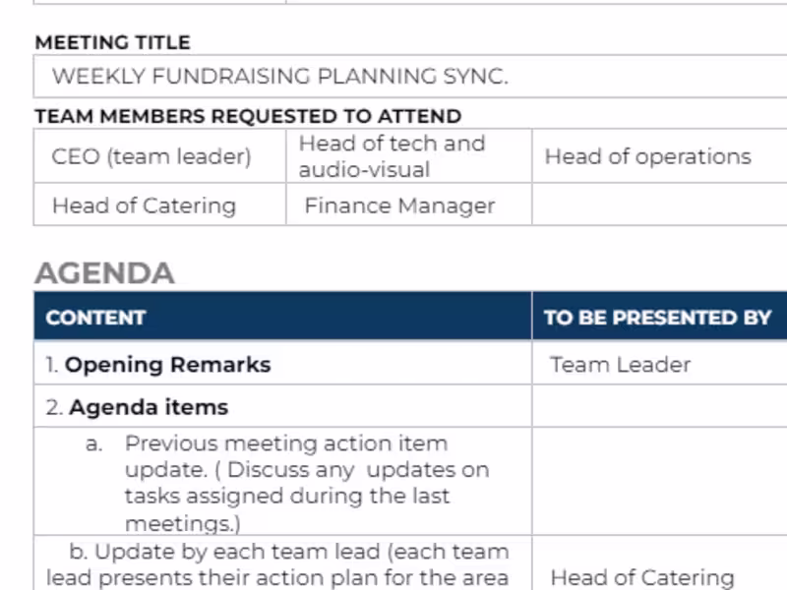Select the 'Head of tech and audio-visual' cell
Screen dimensions: 787x590
coord(393,156)
